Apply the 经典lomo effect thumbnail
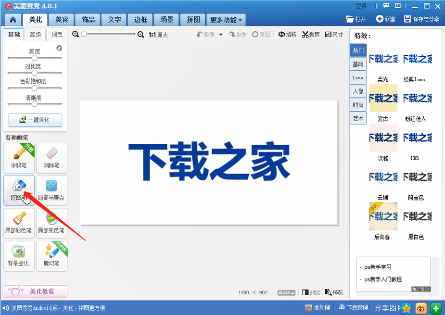Screen dimensions: 445x315 [x=417, y=59]
